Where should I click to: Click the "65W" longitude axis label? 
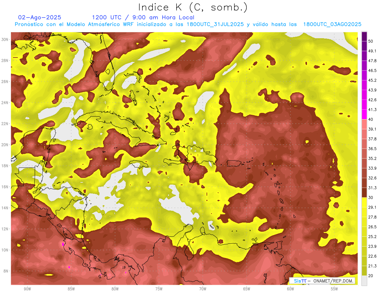[x=247, y=289]
